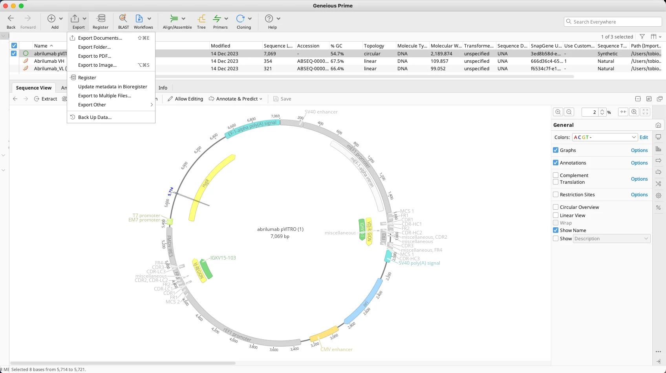Click the Search Everywhere field
Image resolution: width=666 pixels, height=373 pixels.
pos(613,22)
